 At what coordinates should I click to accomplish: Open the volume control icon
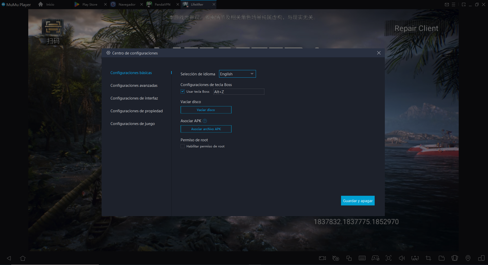click(x=402, y=258)
